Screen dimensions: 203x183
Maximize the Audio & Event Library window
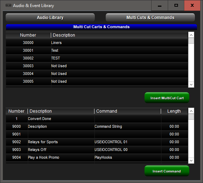tap(176, 5)
